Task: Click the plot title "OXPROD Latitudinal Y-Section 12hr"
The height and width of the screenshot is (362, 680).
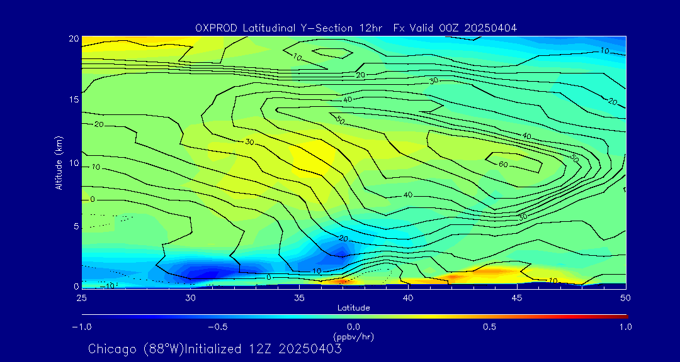Action: [289, 28]
